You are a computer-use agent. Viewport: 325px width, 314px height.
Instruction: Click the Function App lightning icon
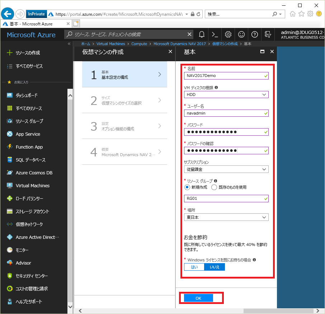pyautogui.click(x=10, y=147)
